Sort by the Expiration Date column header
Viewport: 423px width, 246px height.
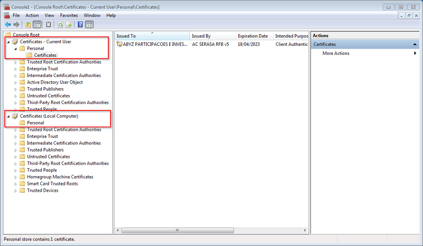[254, 36]
